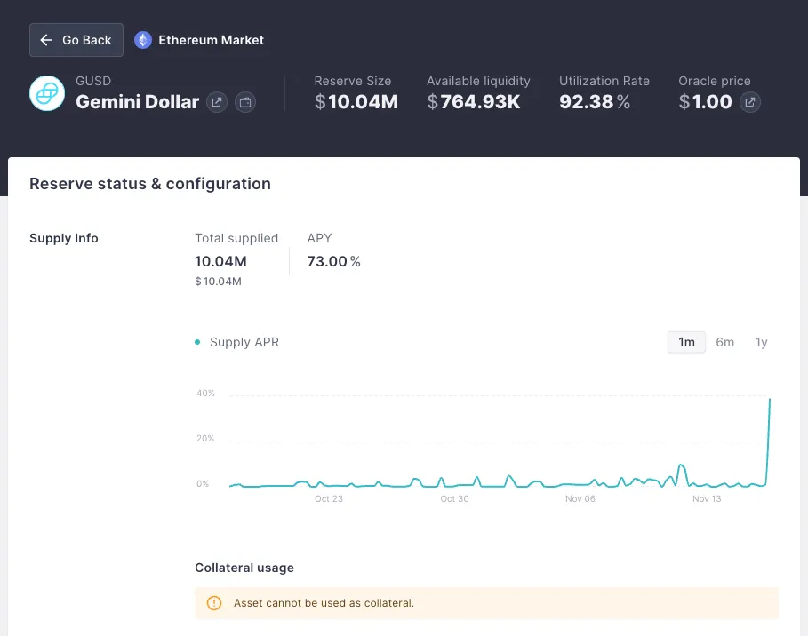
Task: Switch chart range to 1m
Action: point(686,342)
